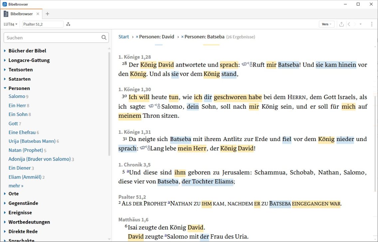Click the 'Suchen' search field

(x=56, y=38)
